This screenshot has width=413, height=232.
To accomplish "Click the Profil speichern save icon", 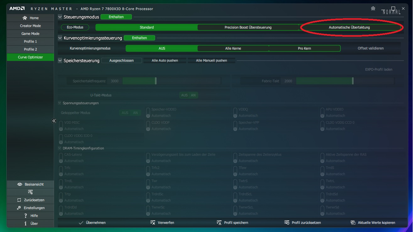I will [219, 223].
